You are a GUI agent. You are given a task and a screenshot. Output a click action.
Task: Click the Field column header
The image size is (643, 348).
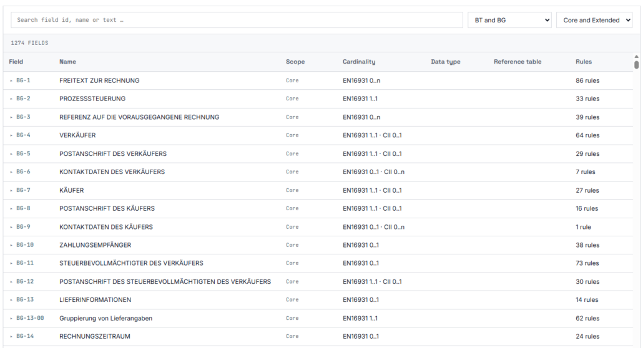tap(16, 62)
